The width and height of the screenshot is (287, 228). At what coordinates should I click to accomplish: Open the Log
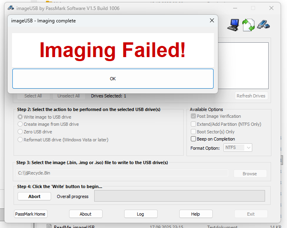[x=141, y=214]
